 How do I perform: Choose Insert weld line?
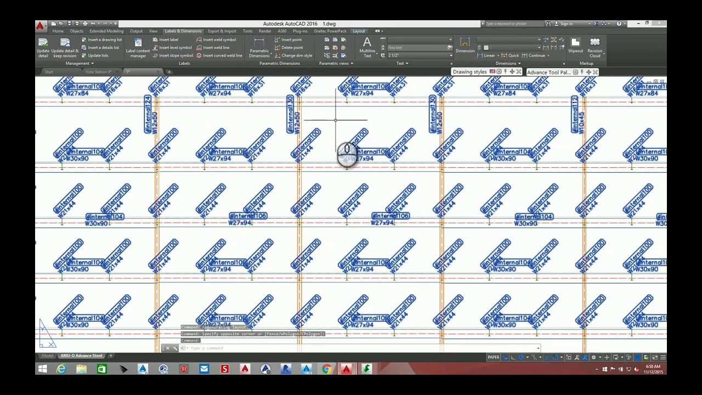point(213,48)
